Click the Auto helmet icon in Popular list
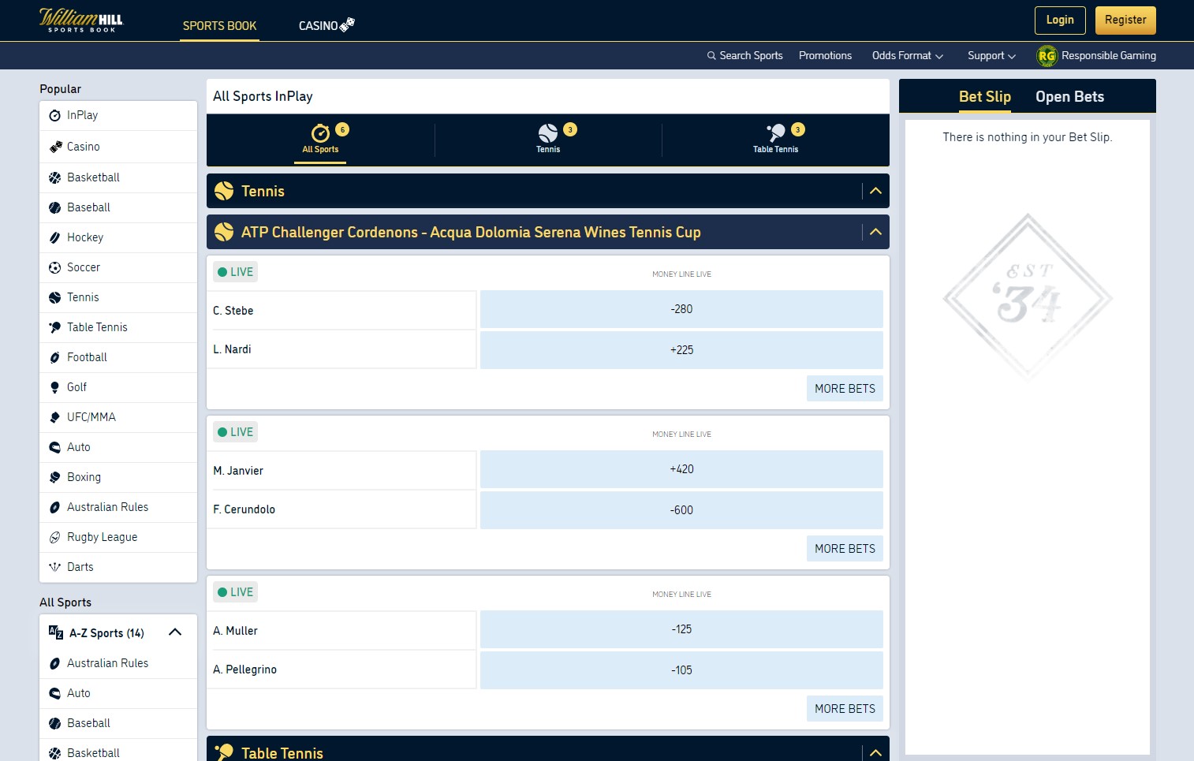 [x=54, y=448]
